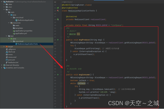Fold the Javadoc comment starting at line 21
The width and height of the screenshot is (164, 109).
61,28
